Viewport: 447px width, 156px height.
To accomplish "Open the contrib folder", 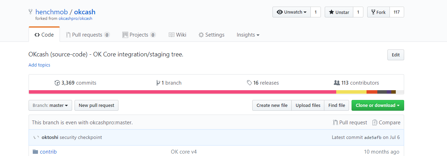I will point(48,152).
